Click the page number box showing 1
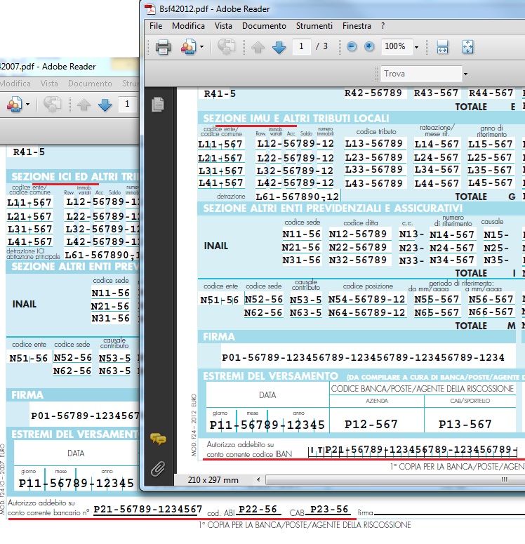 (302, 47)
